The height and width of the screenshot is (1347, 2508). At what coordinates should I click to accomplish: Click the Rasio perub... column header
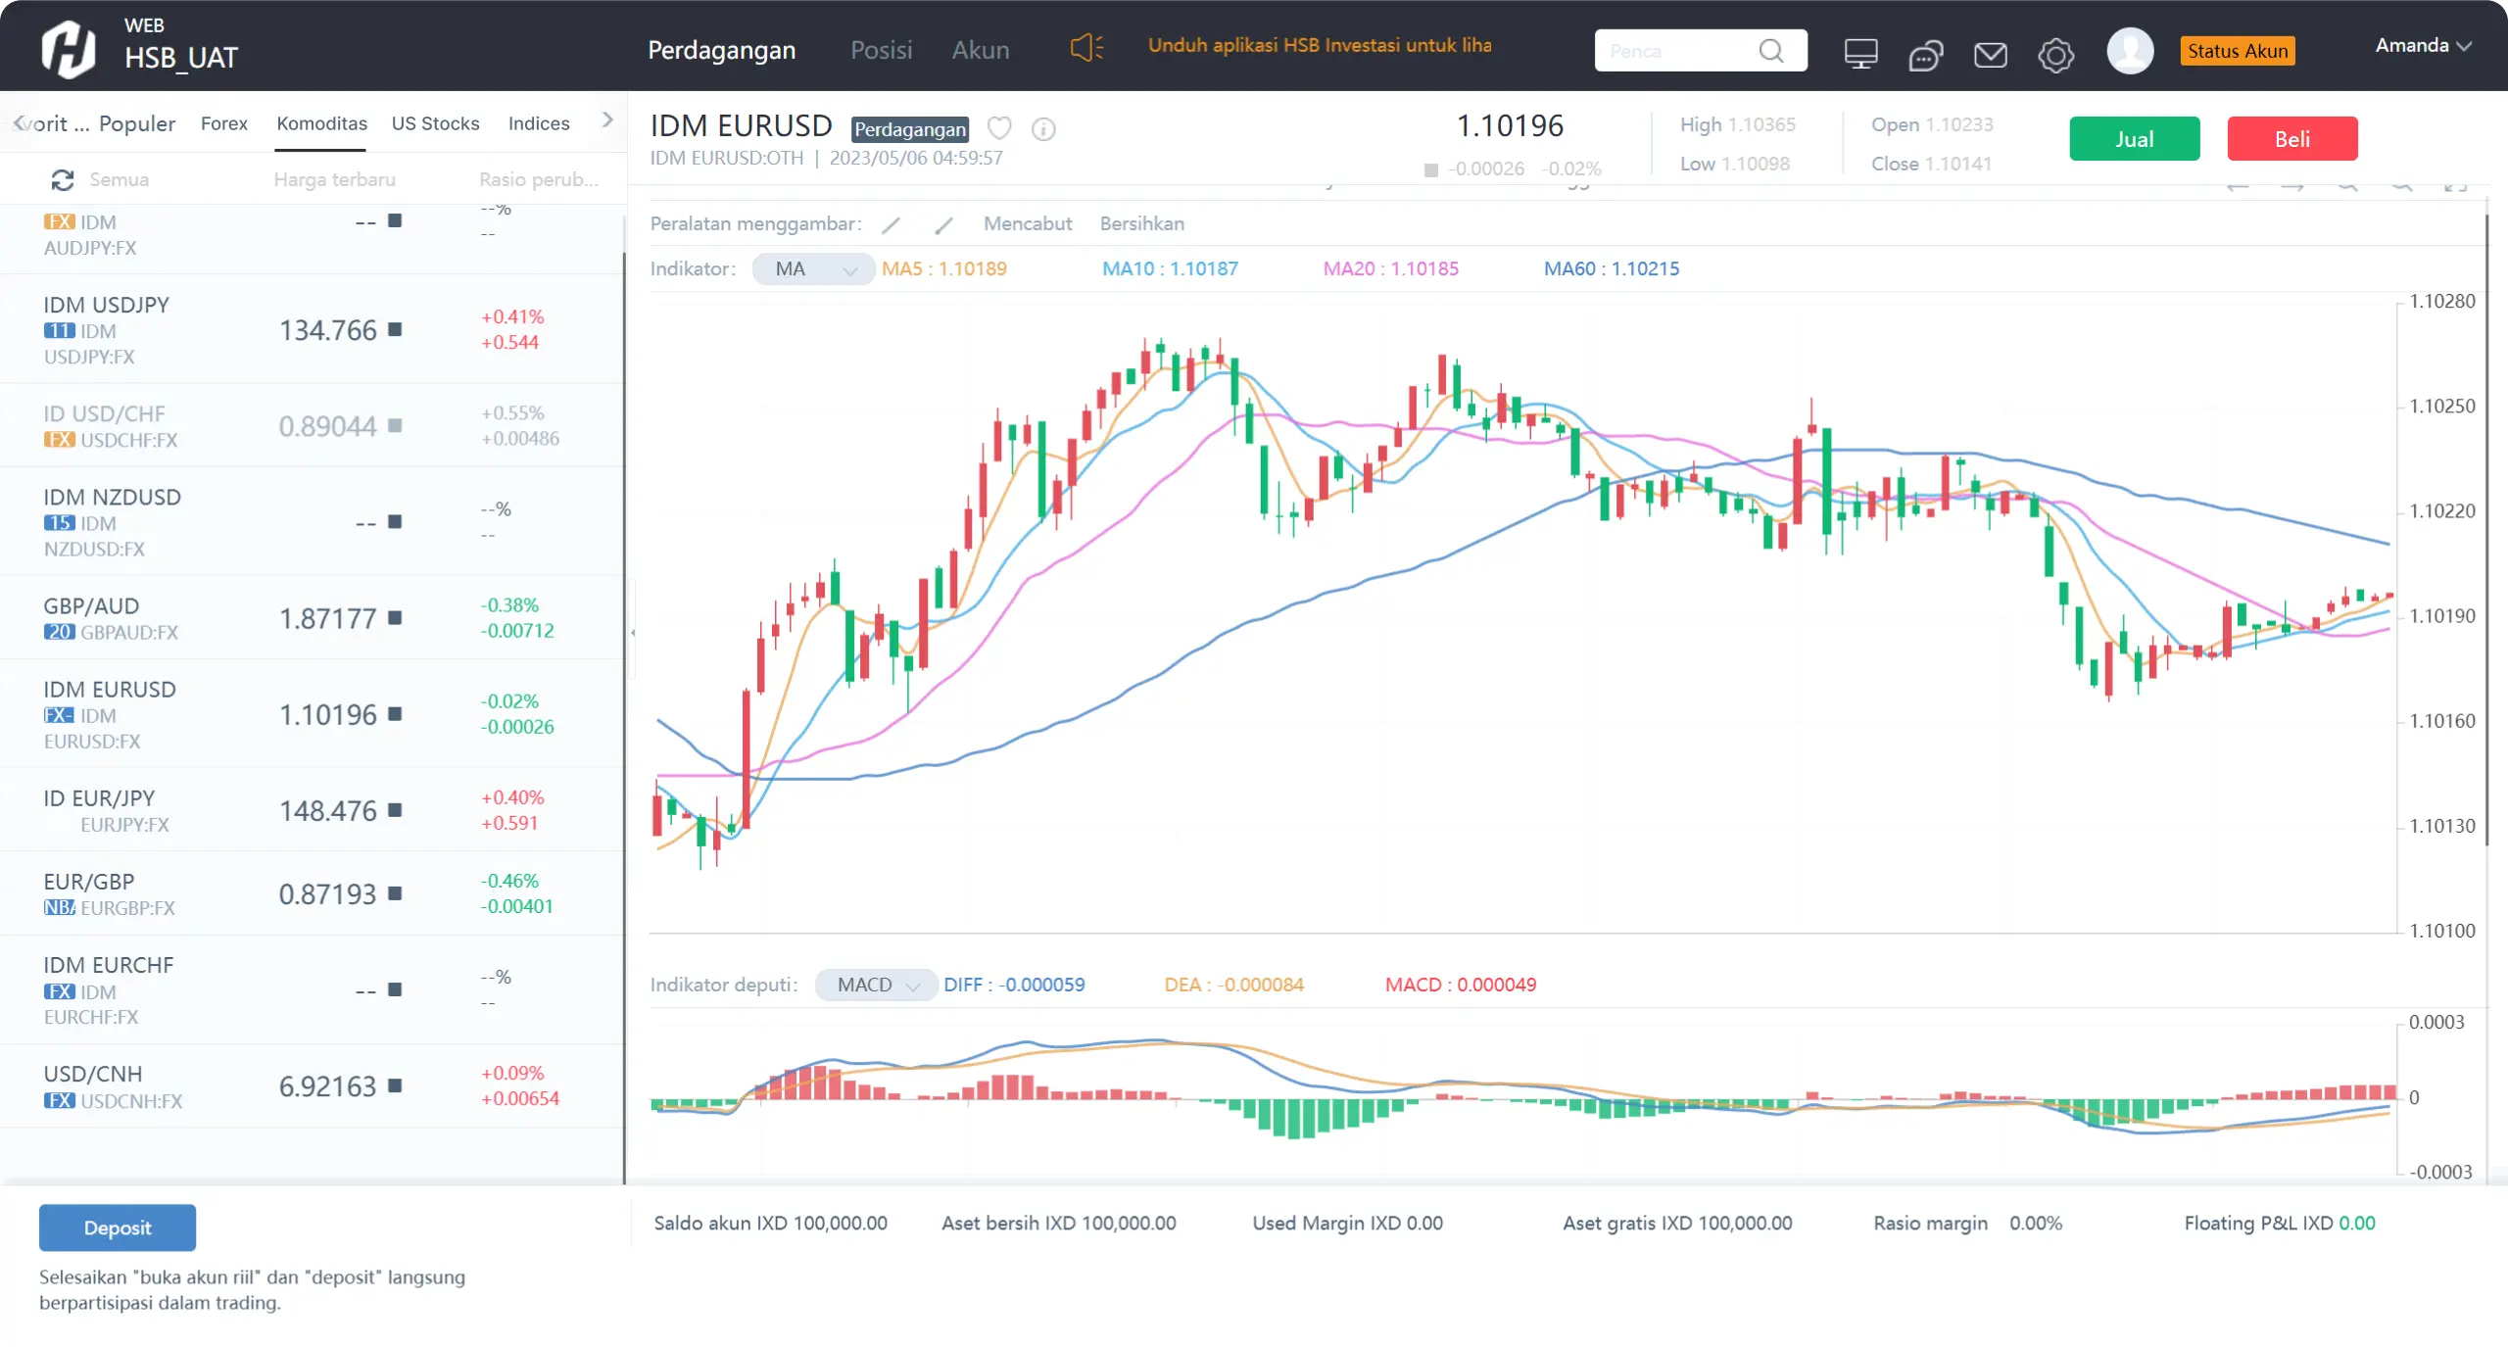[x=539, y=179]
